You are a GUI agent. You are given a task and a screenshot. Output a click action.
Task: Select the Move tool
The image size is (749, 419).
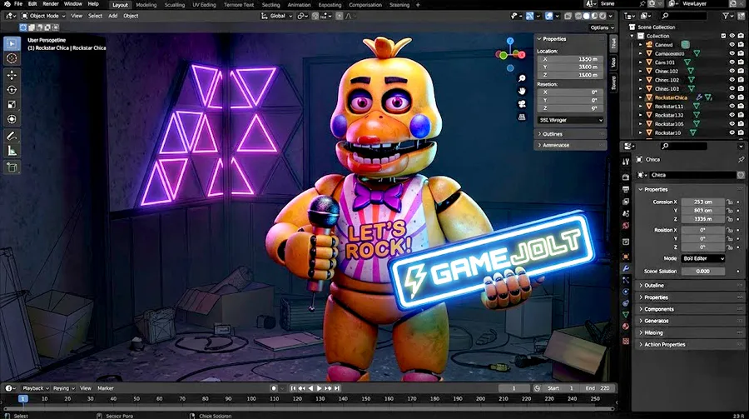[12, 75]
